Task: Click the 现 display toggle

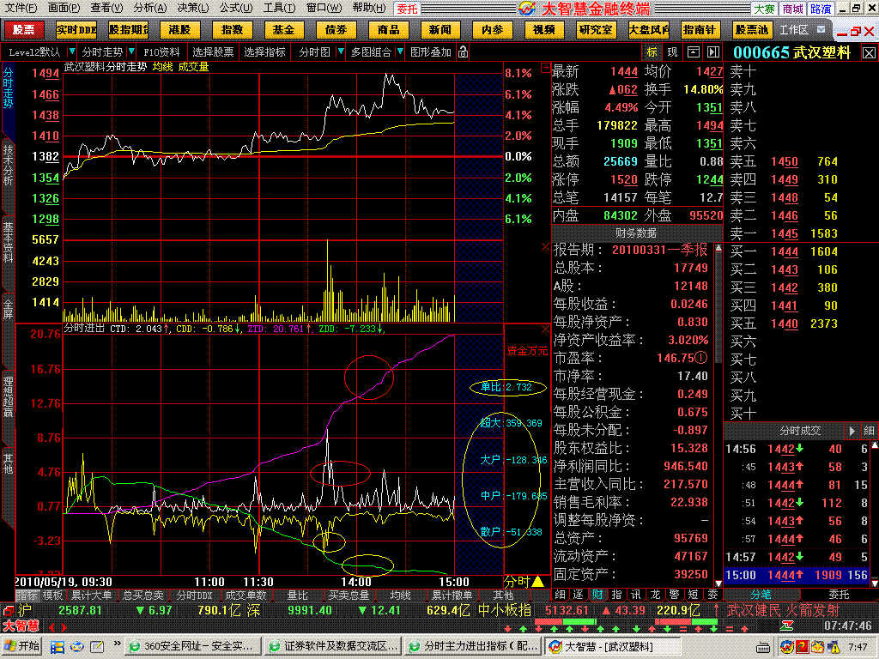Action: (672, 52)
